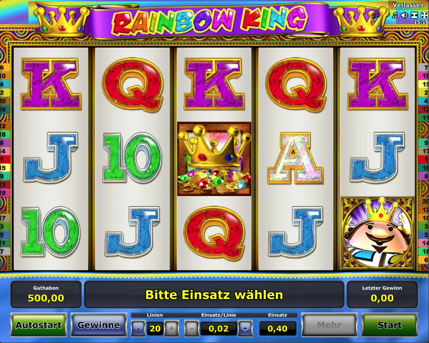Viewport: 429px width, 343px height.
Task: Select the silver A symbol
Action: 295,158
